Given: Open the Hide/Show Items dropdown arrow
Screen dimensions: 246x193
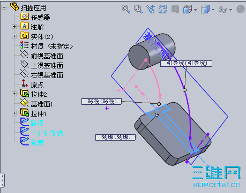Looking at the screenshot, I should (x=230, y=10).
